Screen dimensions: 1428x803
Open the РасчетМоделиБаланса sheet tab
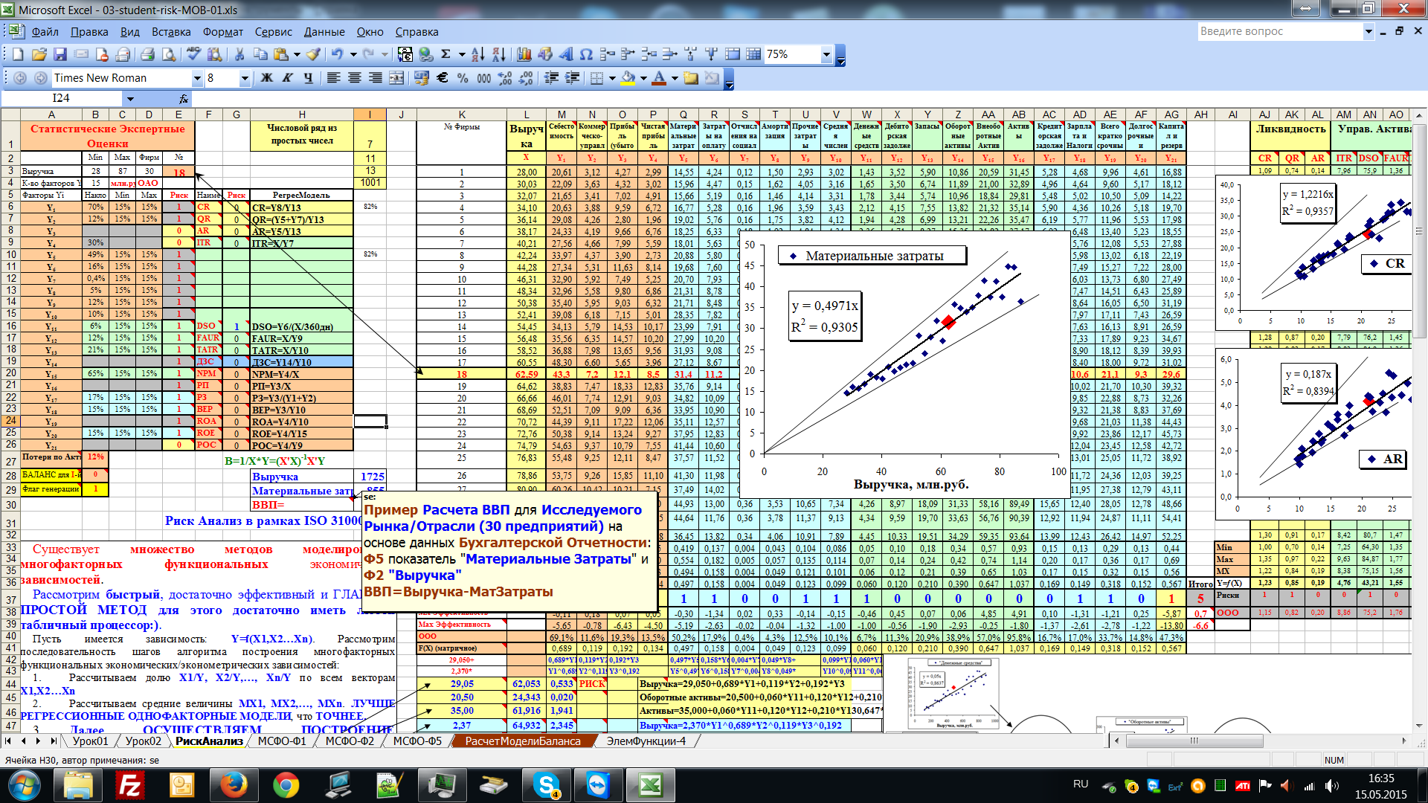(522, 741)
